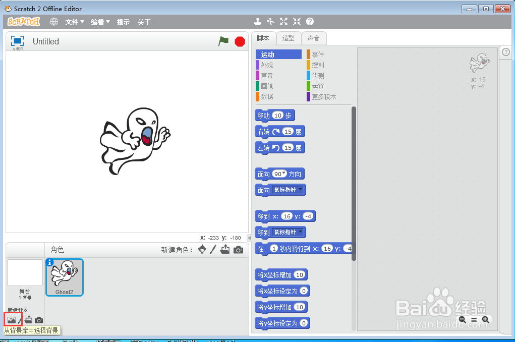
Task: Click value in 将y坐标增加 10 block
Action: (300, 307)
